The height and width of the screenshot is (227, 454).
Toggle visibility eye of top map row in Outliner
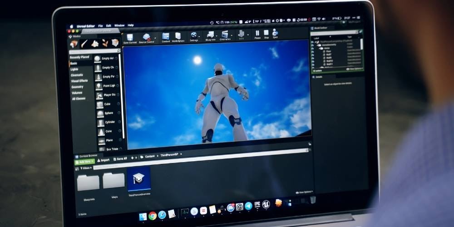pyautogui.click(x=313, y=42)
